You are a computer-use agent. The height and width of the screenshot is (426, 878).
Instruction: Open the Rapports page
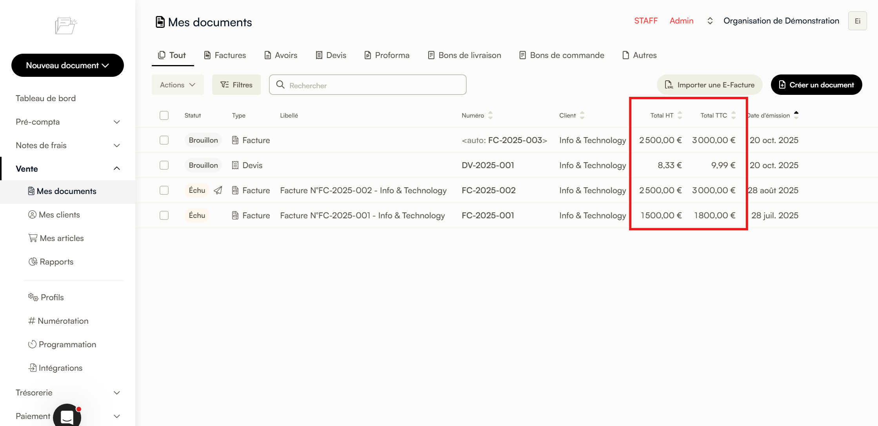click(x=57, y=262)
